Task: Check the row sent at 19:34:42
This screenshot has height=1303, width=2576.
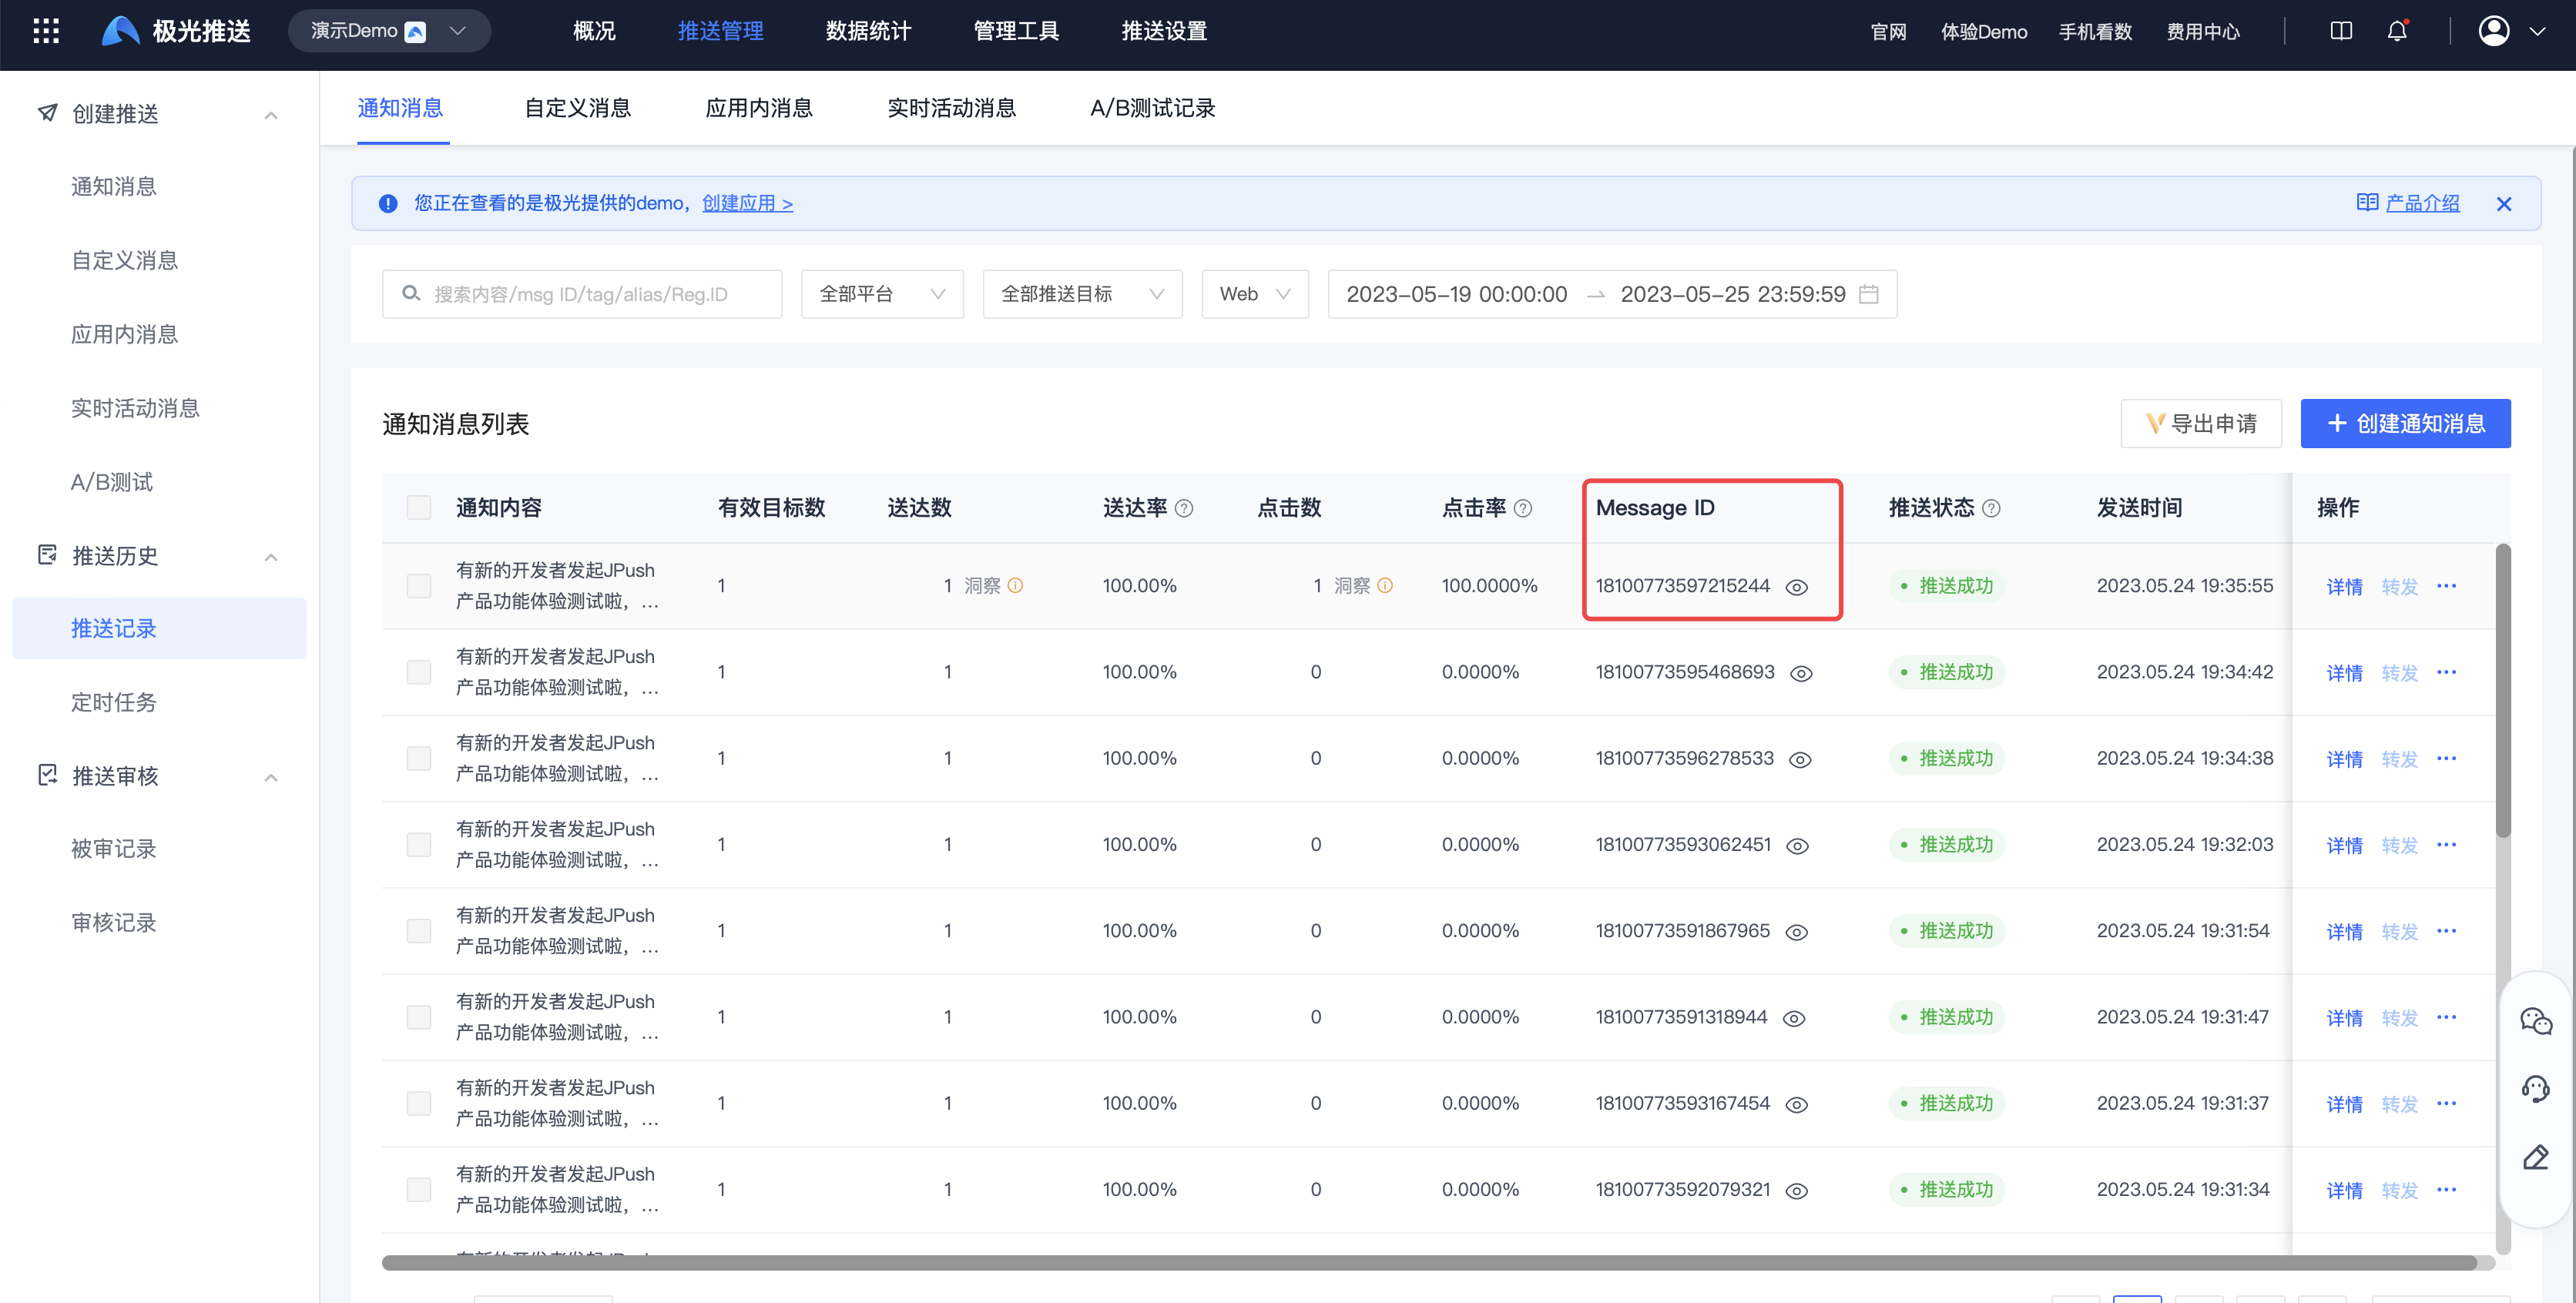Action: click(x=419, y=672)
